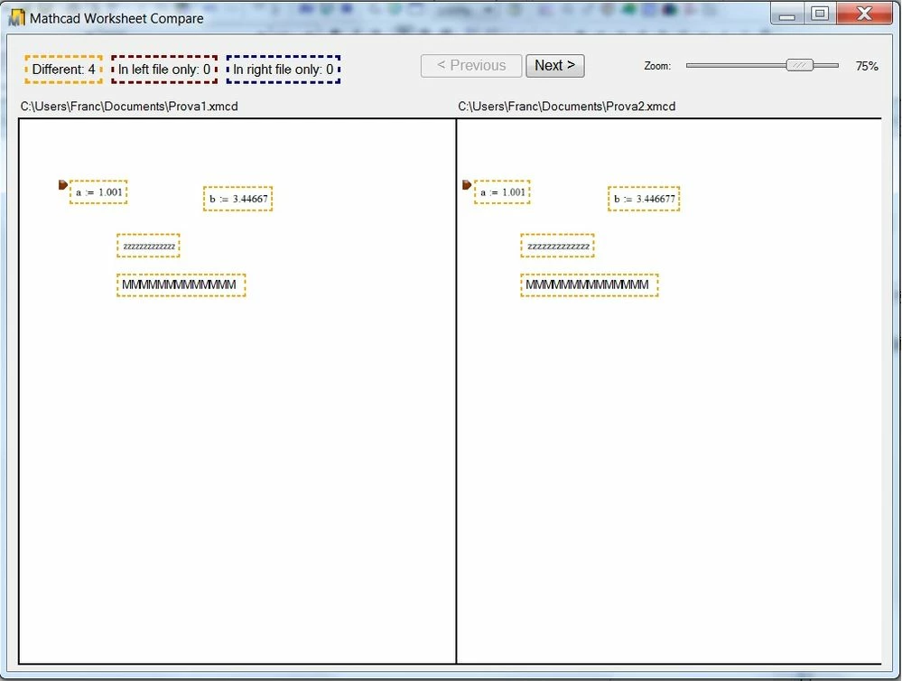Maximize the Mathcad Worksheet Compare window

[x=820, y=14]
